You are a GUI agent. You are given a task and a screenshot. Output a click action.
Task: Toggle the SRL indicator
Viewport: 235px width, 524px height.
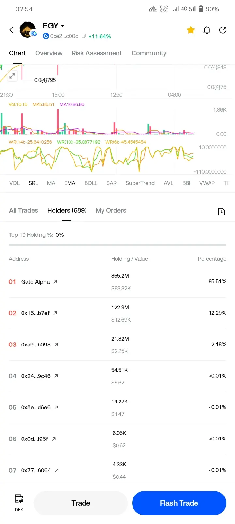[x=33, y=183]
